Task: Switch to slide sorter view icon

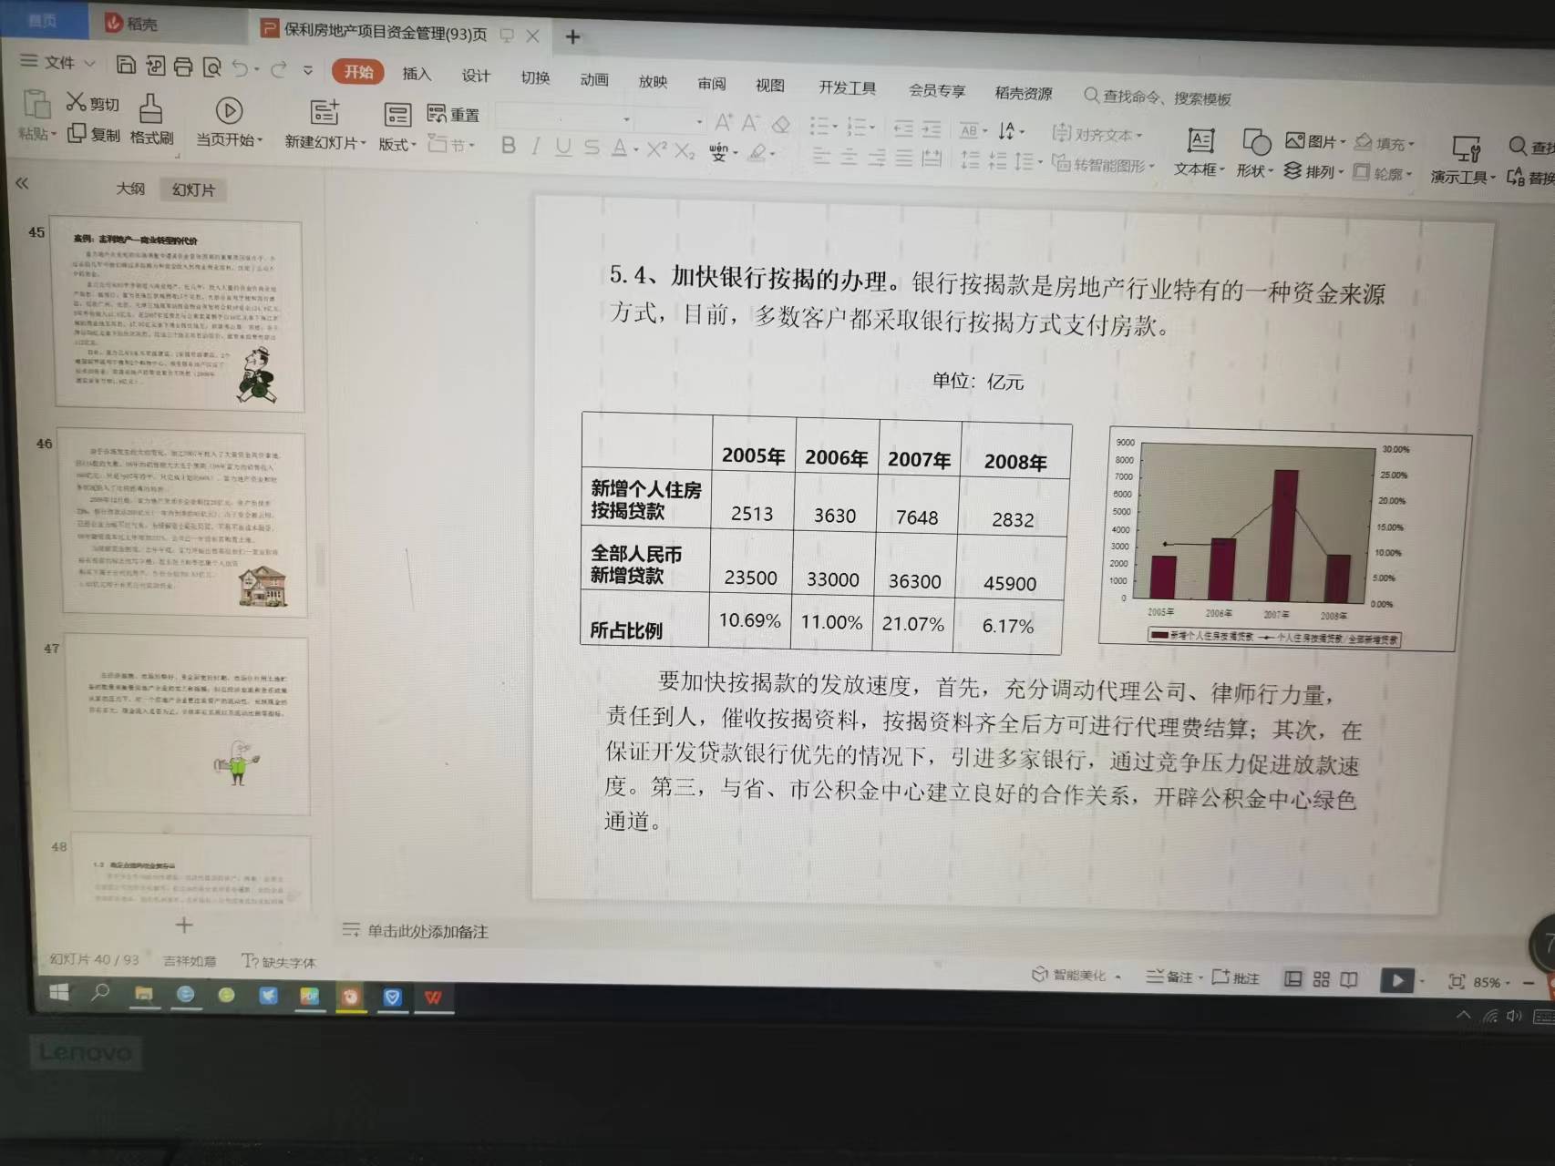Action: click(1321, 979)
